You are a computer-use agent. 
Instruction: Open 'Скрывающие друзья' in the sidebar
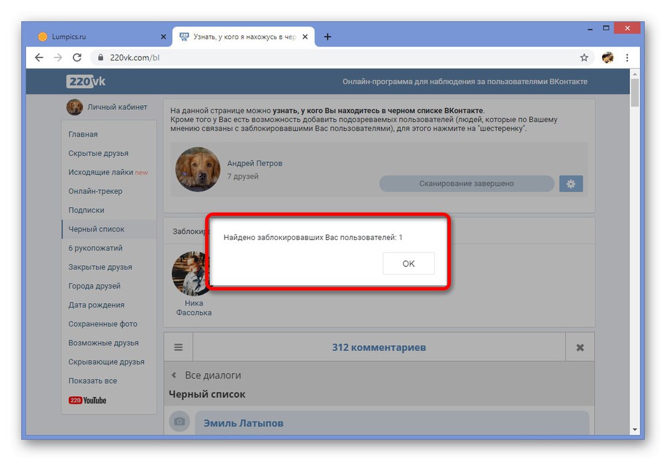click(106, 362)
